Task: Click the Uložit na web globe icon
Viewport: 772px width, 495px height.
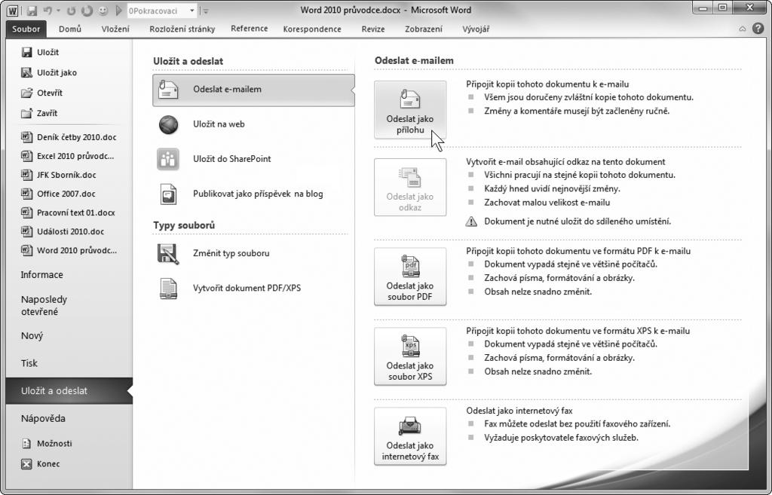Action: 168,124
